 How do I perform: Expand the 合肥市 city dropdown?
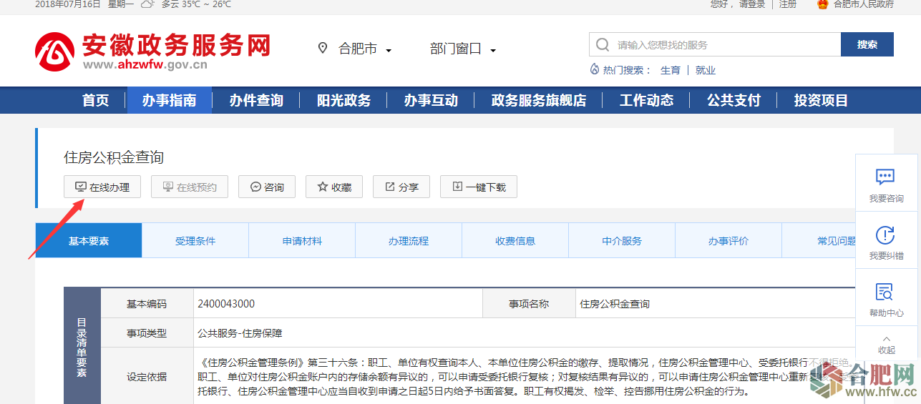point(356,49)
